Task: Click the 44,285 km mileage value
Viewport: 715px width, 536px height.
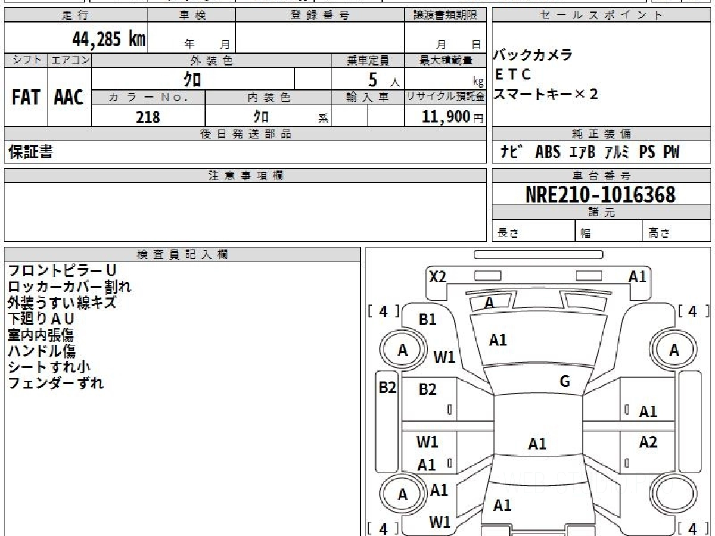Action: [108, 40]
